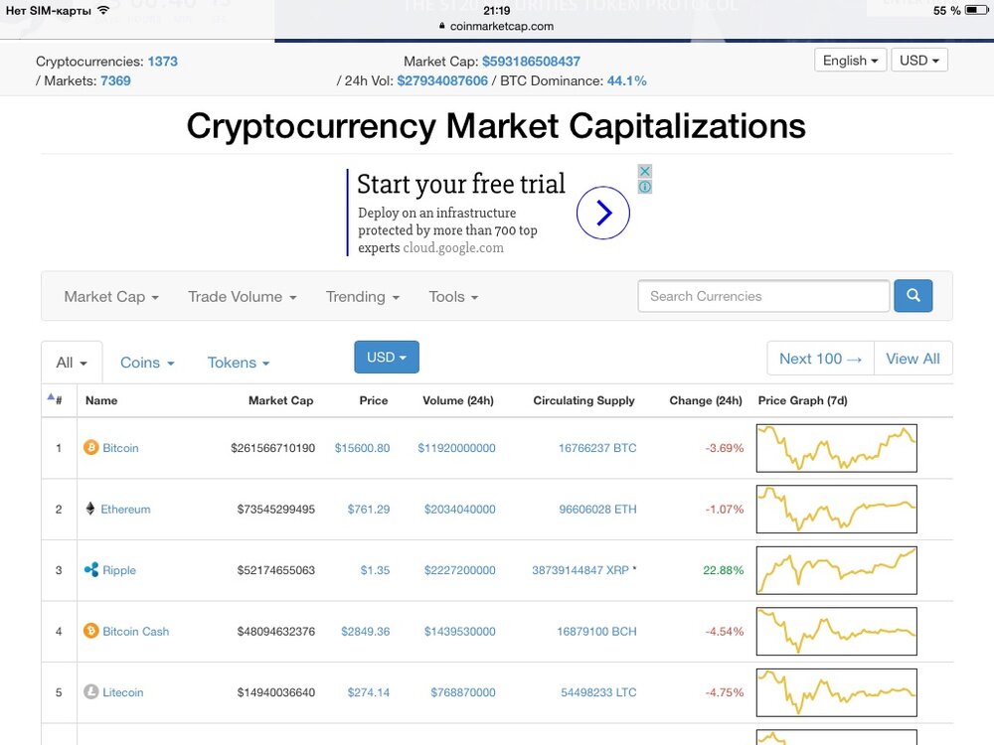Click the Ethereum diamond logo icon
This screenshot has width=994, height=745.
coord(90,509)
